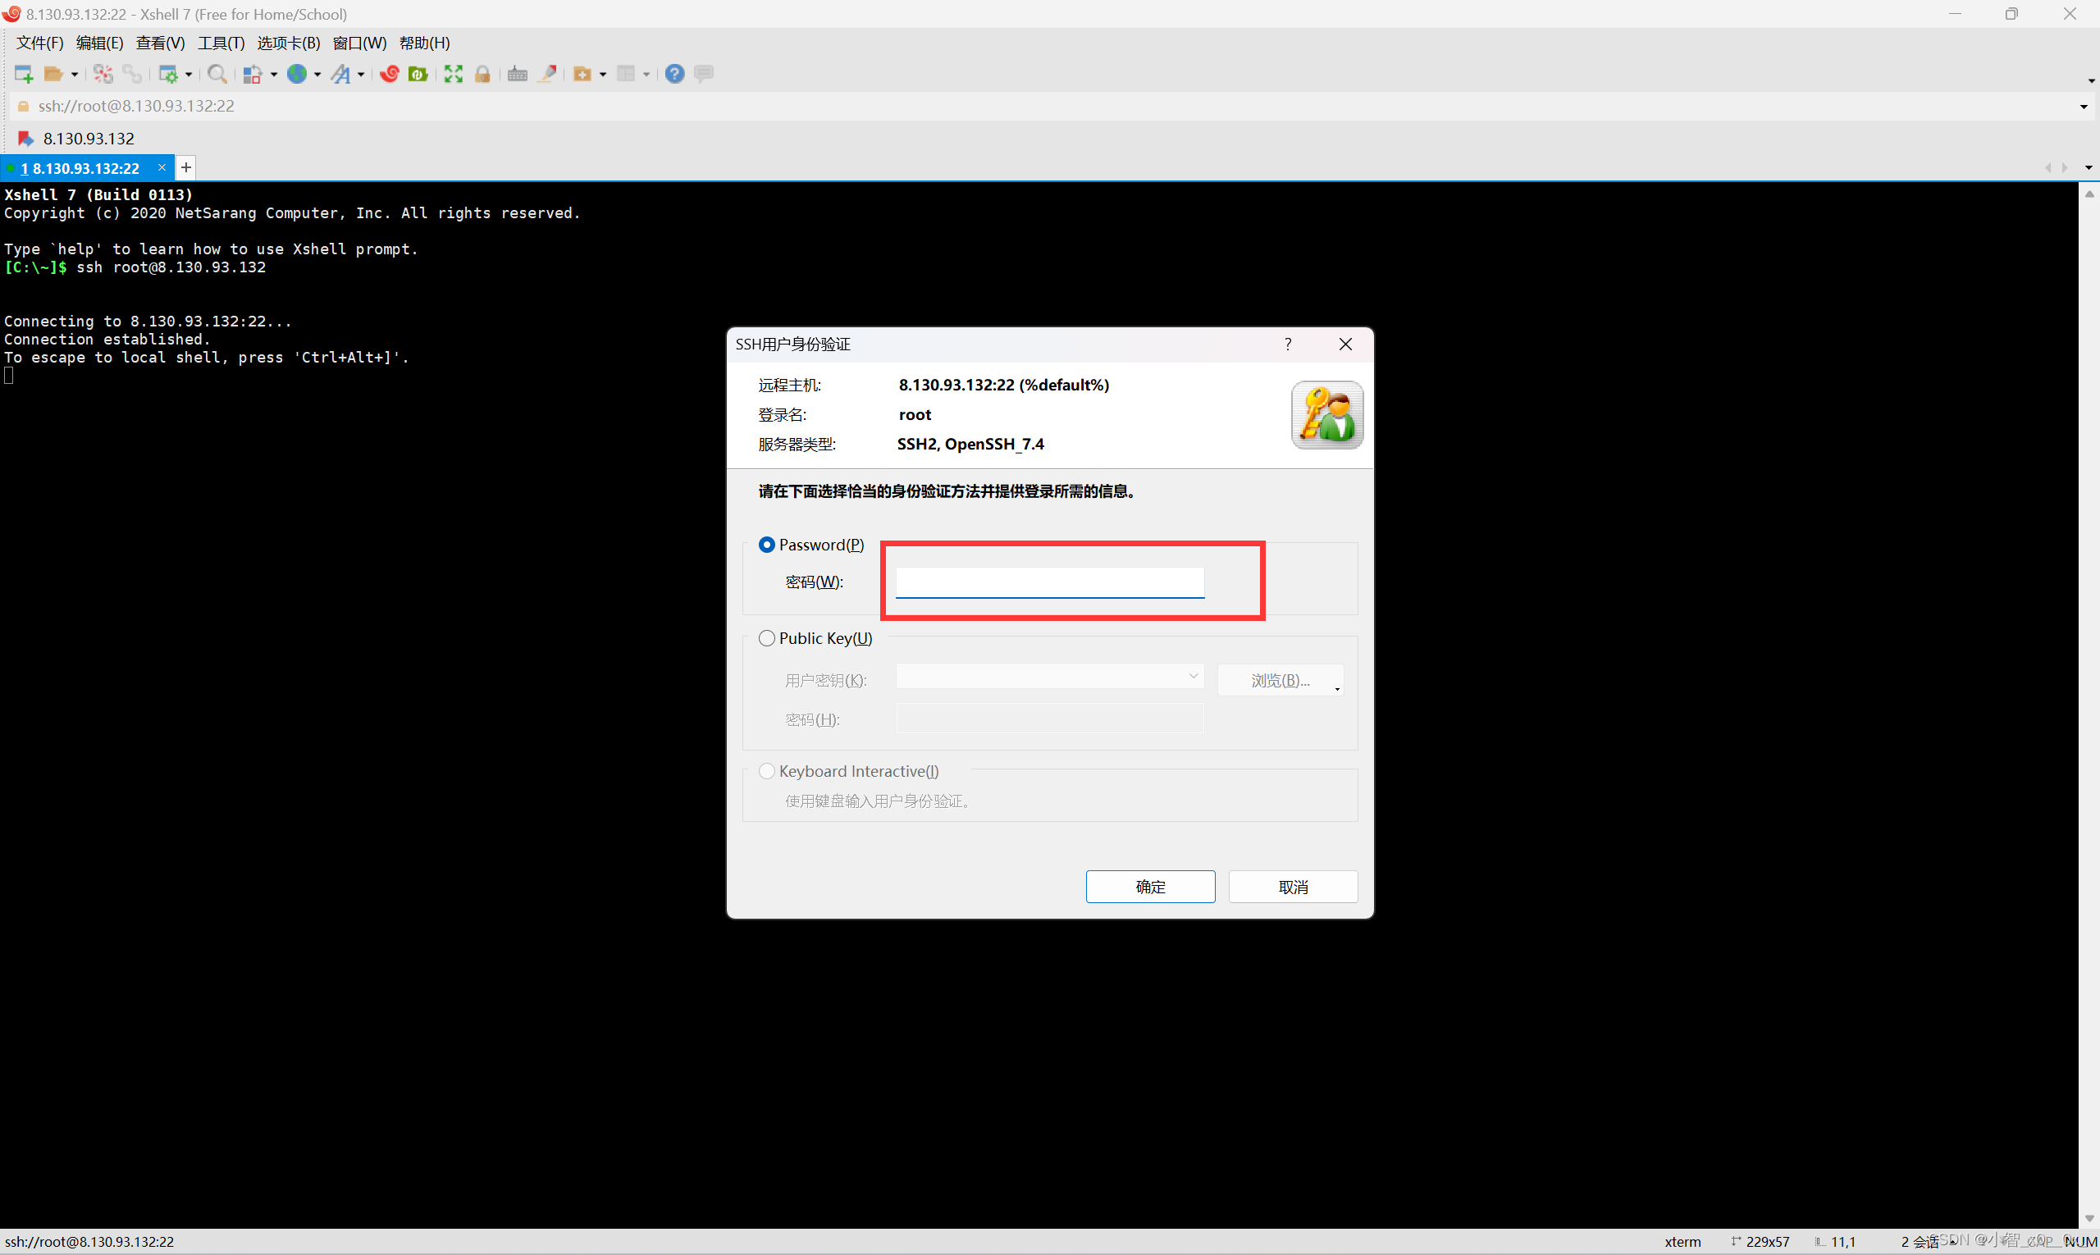Expand the Properties gear dropdown arrow
Viewport: 2100px width, 1255px height.
tap(189, 75)
